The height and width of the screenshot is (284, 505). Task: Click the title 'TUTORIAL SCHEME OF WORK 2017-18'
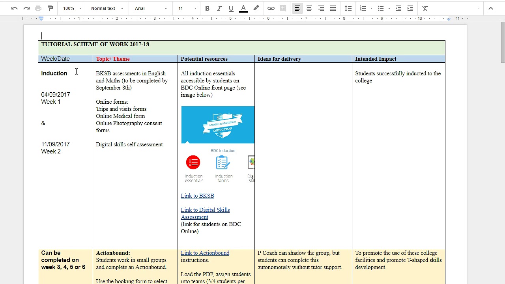tap(95, 44)
